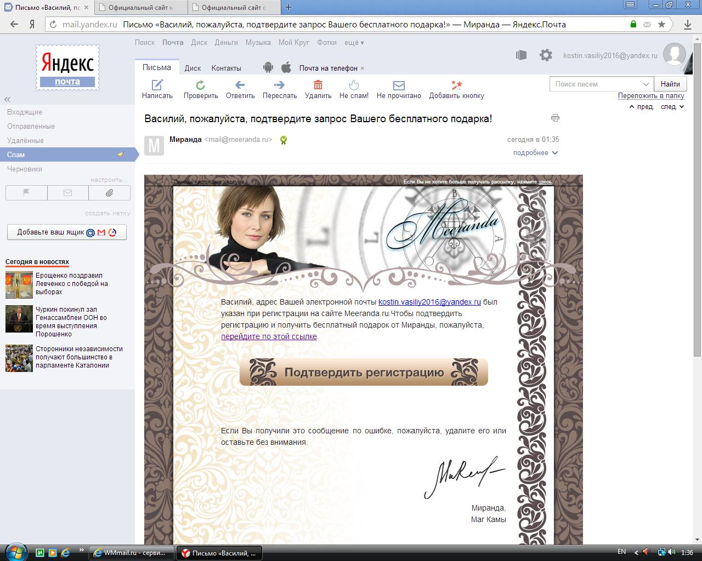Close the Почта на телефон promo
The image size is (702, 561).
[363, 68]
